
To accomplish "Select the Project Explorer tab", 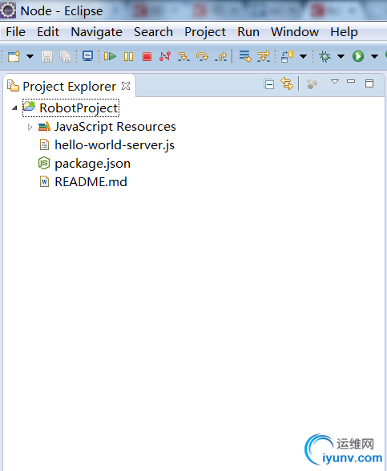I will point(69,86).
